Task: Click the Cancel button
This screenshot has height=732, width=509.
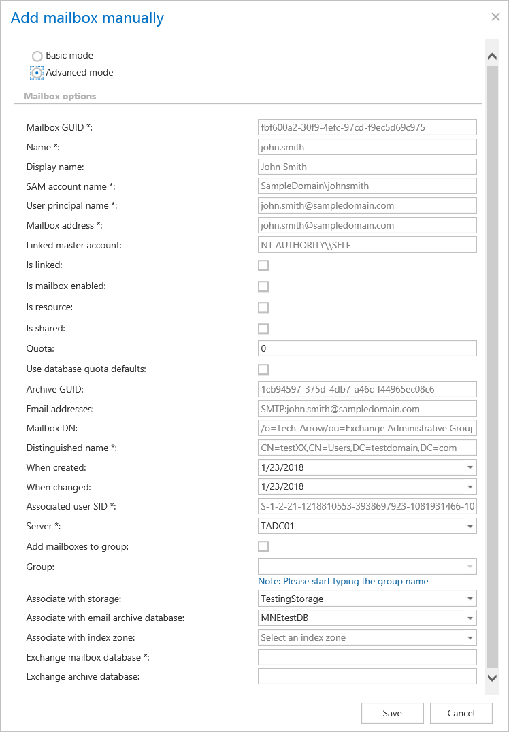Action: pos(461,713)
